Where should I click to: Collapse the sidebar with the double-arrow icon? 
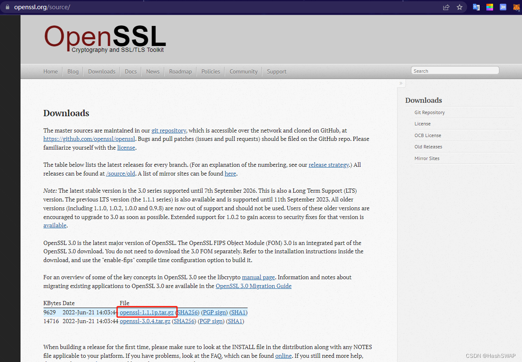coord(401,83)
